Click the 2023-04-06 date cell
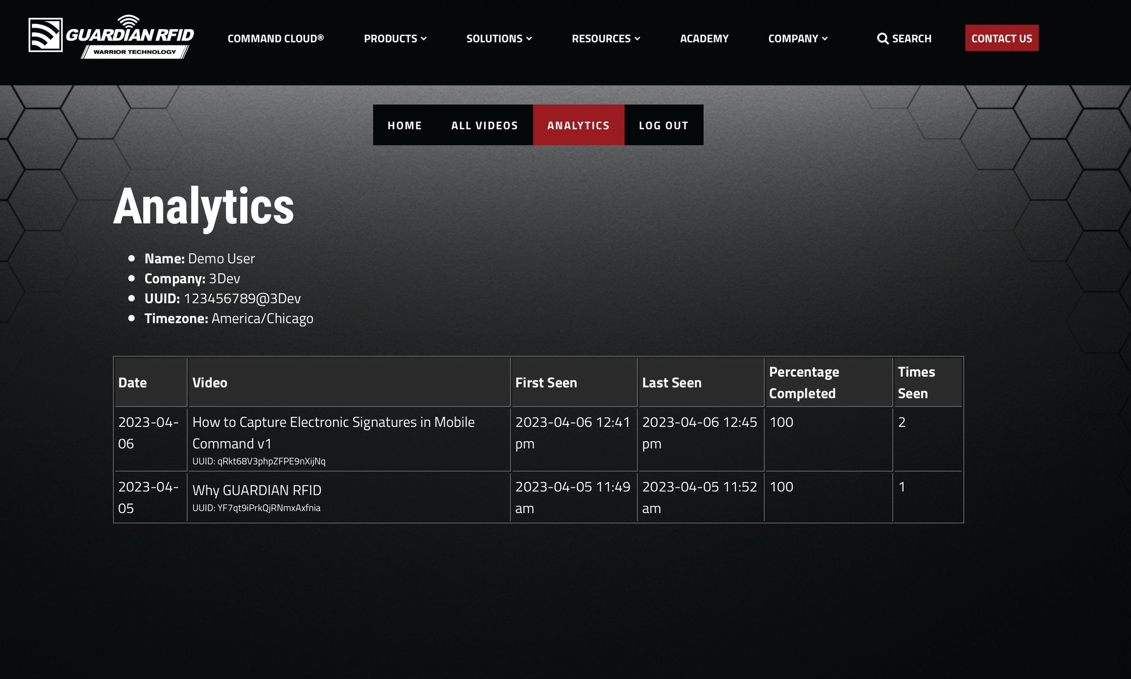 tap(151, 439)
